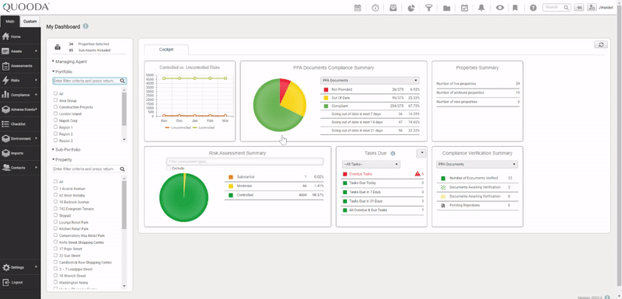Click the red warning triangle by Overdue Tasks

(418, 174)
